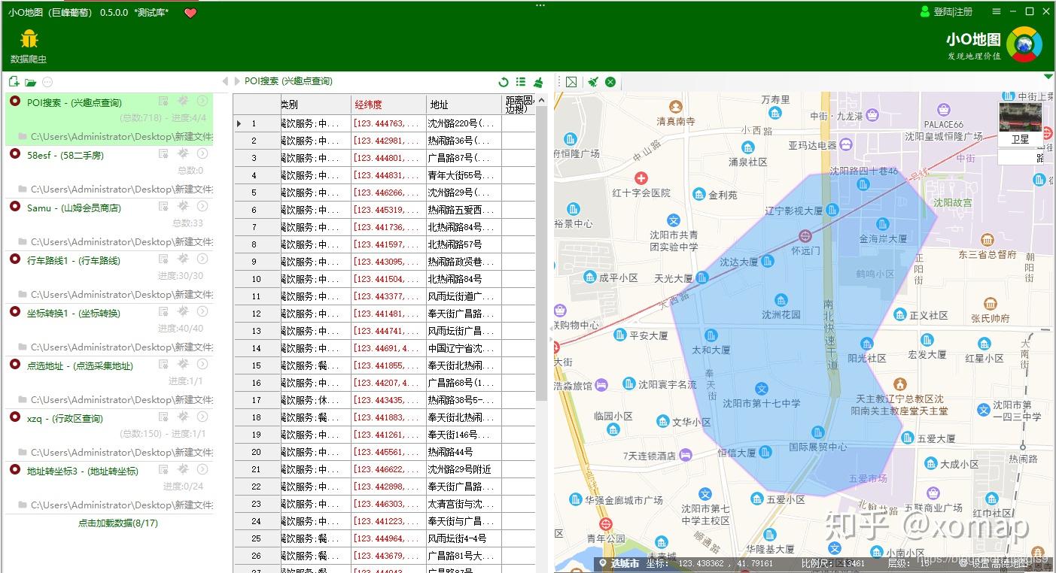Screen dimensions: 1056x573
Task: Open task folder from the task list toolbar
Action: [31, 82]
